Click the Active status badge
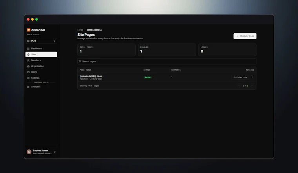 pyautogui.click(x=148, y=77)
